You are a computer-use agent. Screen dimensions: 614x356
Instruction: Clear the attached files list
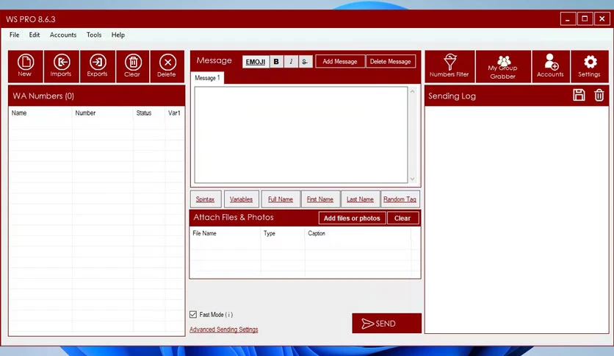(402, 218)
